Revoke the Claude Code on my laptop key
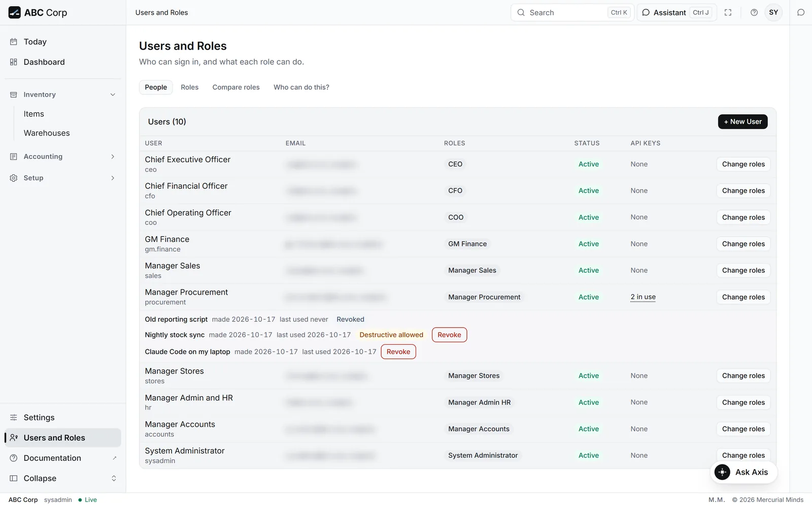Screen dimensions: 812x507 click(398, 352)
